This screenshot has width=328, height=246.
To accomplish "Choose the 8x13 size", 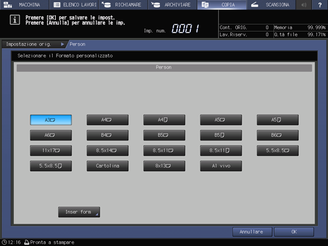I will (x=164, y=166).
